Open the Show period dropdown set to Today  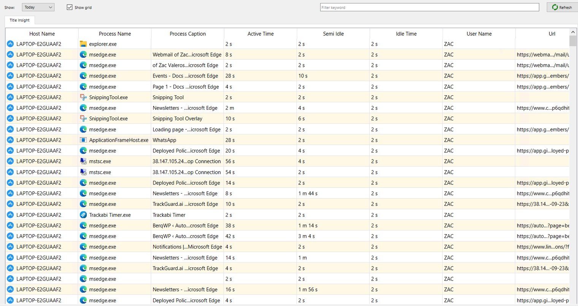tap(38, 7)
